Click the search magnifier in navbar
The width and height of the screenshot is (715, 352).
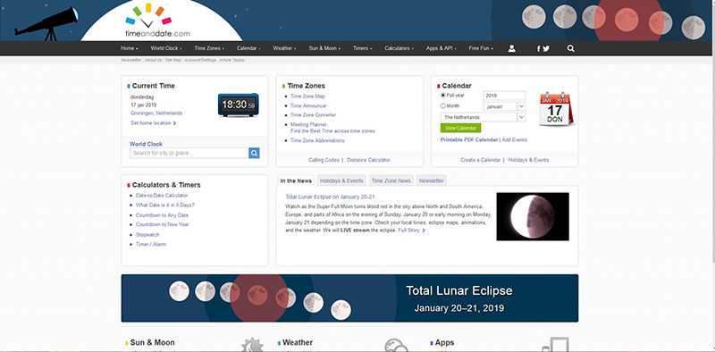570,48
